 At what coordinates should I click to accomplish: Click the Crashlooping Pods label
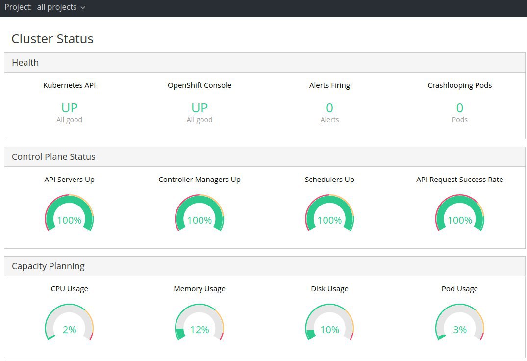(x=459, y=85)
